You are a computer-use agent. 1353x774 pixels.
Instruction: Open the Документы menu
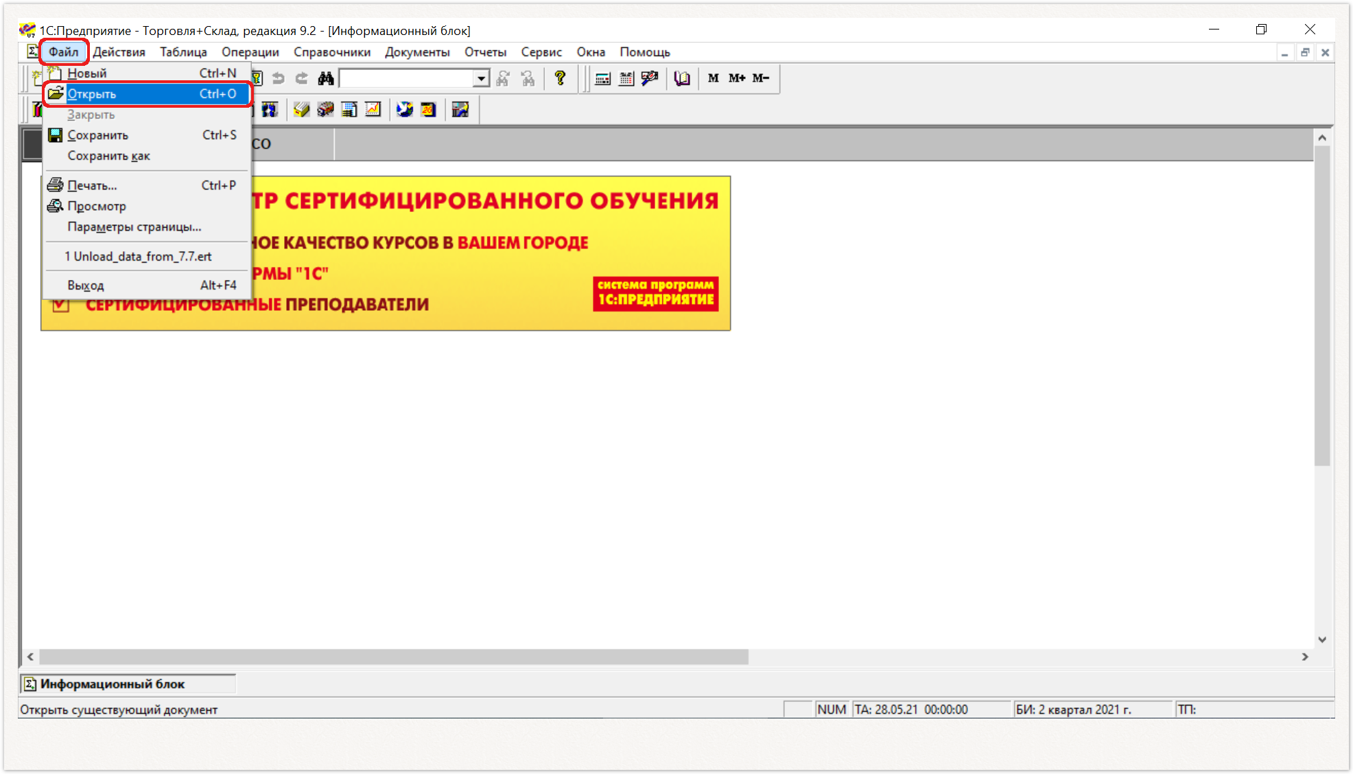417,52
